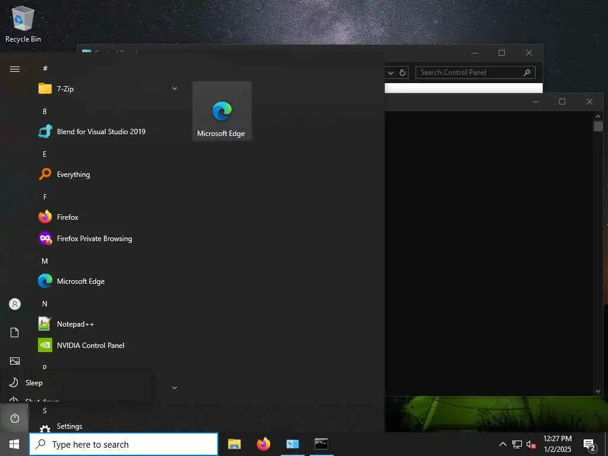Click the Windows Start button
608x456 pixels.
14,444
